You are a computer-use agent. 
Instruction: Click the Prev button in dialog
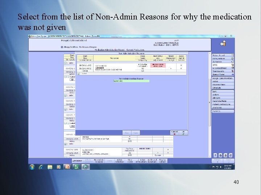pyautogui.click(x=127, y=133)
